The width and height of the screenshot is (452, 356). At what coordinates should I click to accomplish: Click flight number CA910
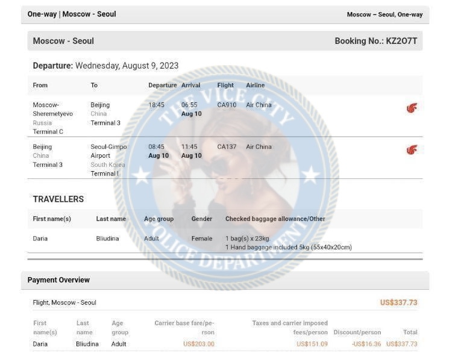227,105
